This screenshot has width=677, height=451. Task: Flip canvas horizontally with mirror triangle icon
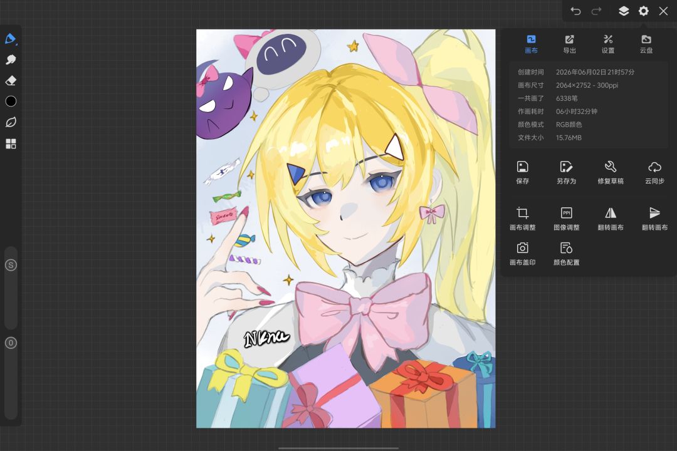point(611,219)
